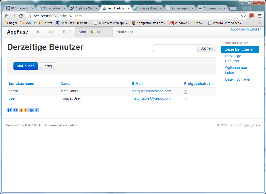Select the previous-page arrow icon
266x194 pixels.
tap(21, 110)
